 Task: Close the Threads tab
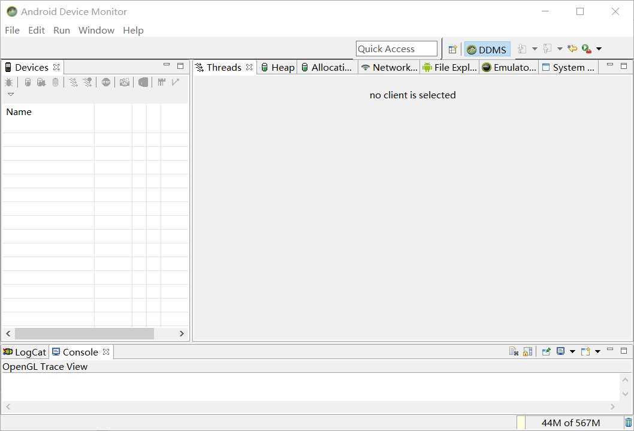tap(249, 67)
